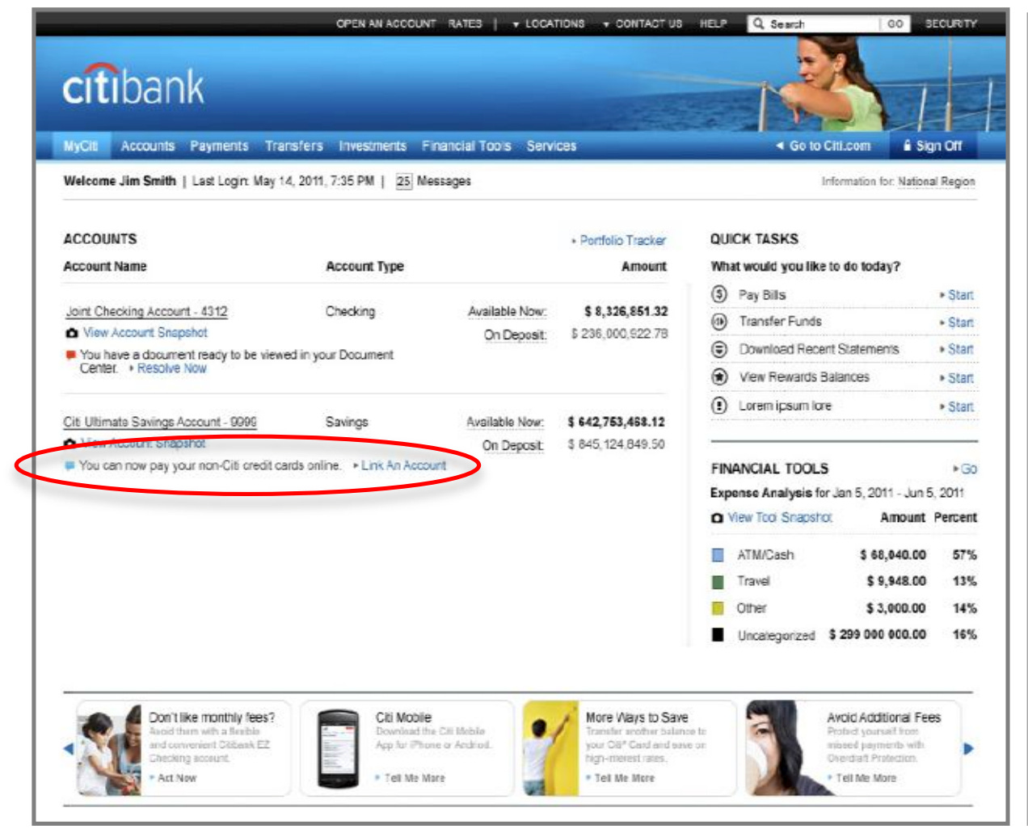Click the Download Recent Statements icon
This screenshot has width=1028, height=829.
[x=719, y=349]
